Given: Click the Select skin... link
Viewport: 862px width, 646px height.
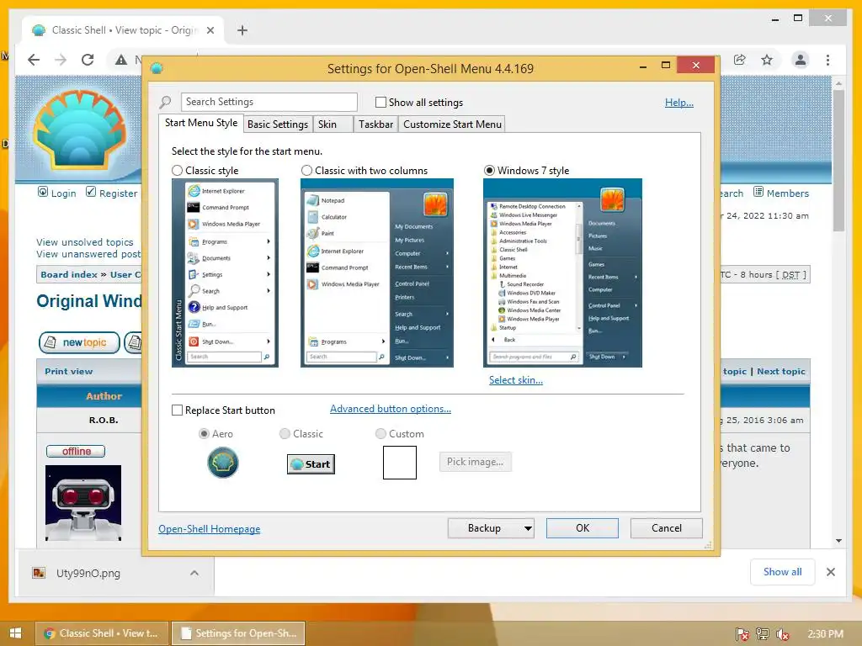Looking at the screenshot, I should pyautogui.click(x=516, y=380).
